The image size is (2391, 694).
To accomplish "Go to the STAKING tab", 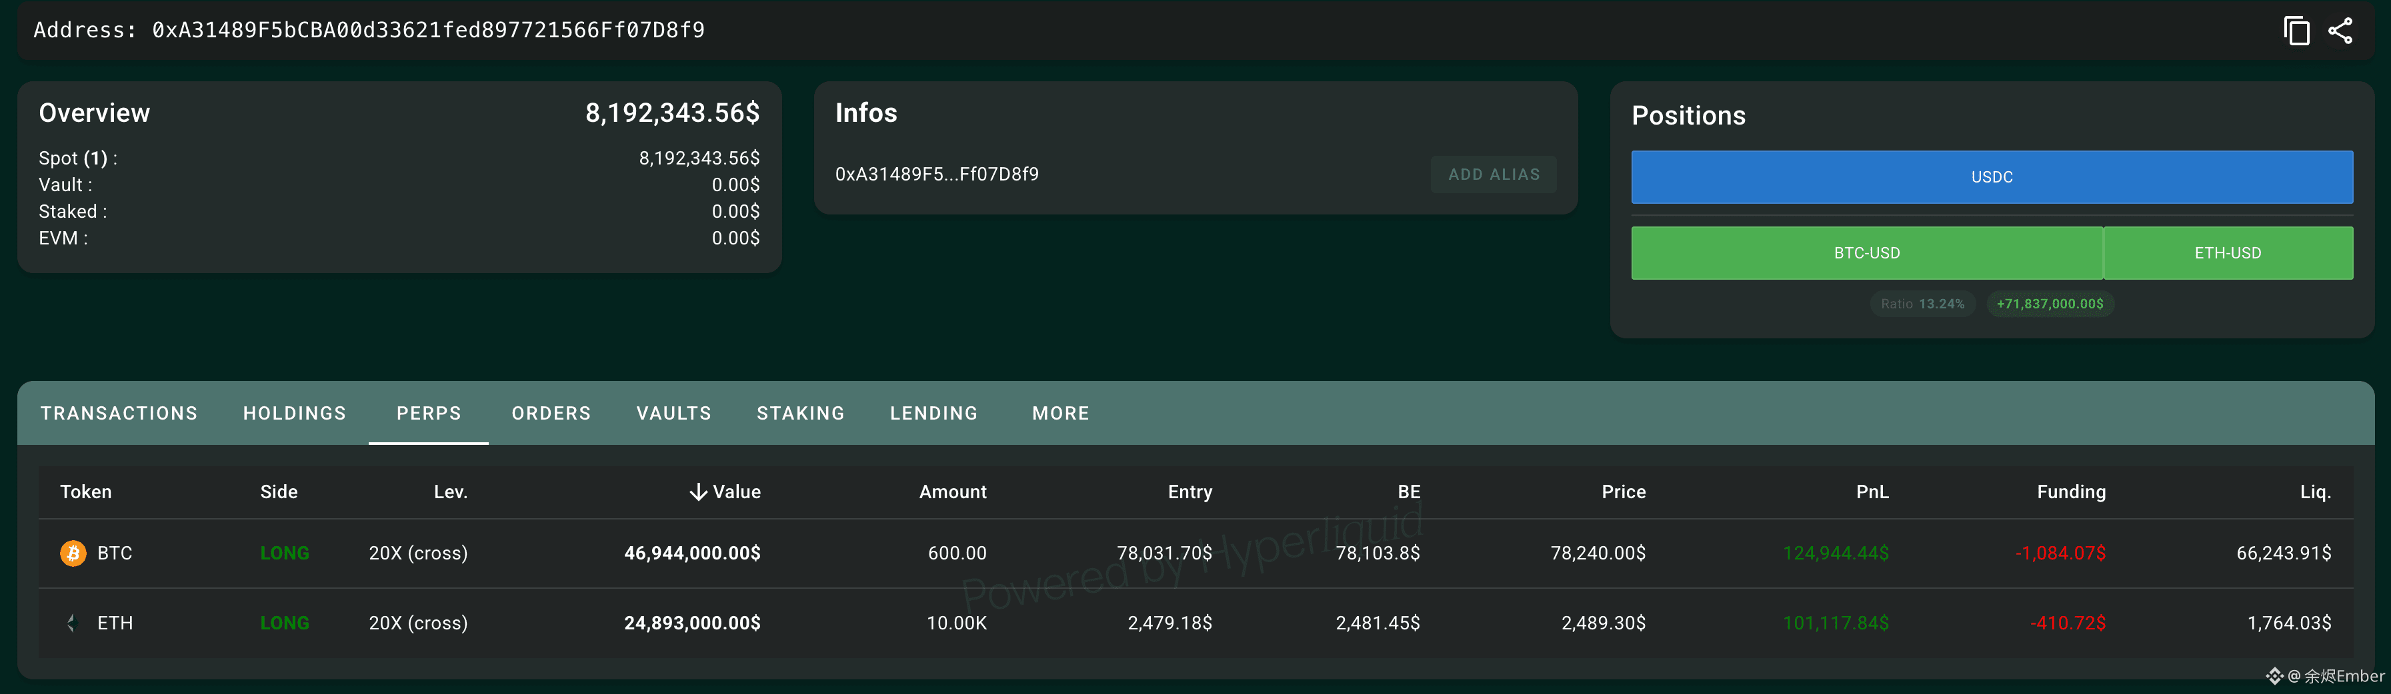I will coord(800,413).
